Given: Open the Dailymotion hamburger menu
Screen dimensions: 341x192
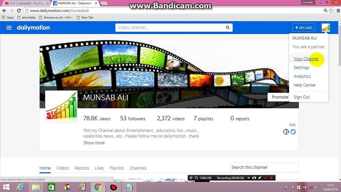Looking at the screenshot, I should point(9,28).
